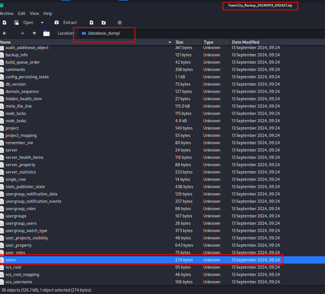Select the vcs_root file

[162, 267]
